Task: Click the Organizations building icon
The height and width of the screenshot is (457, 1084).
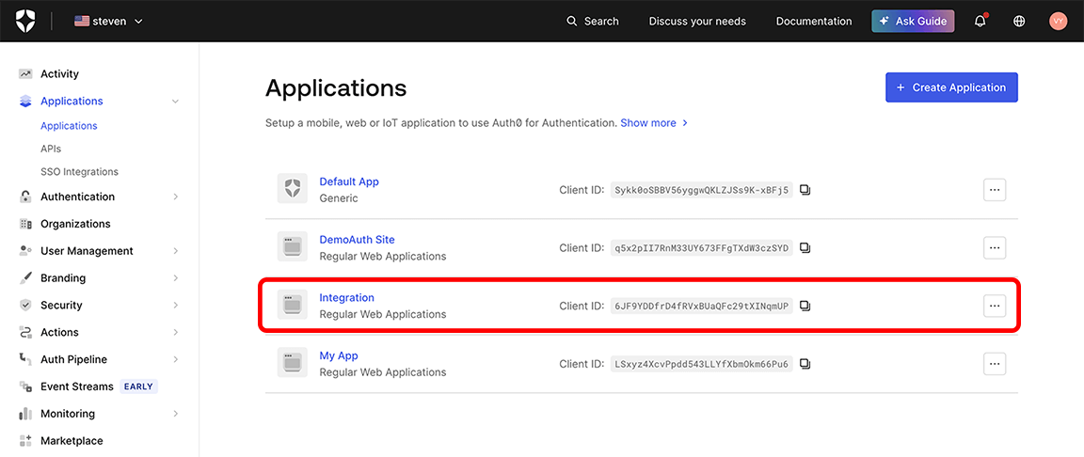Action: [x=25, y=224]
